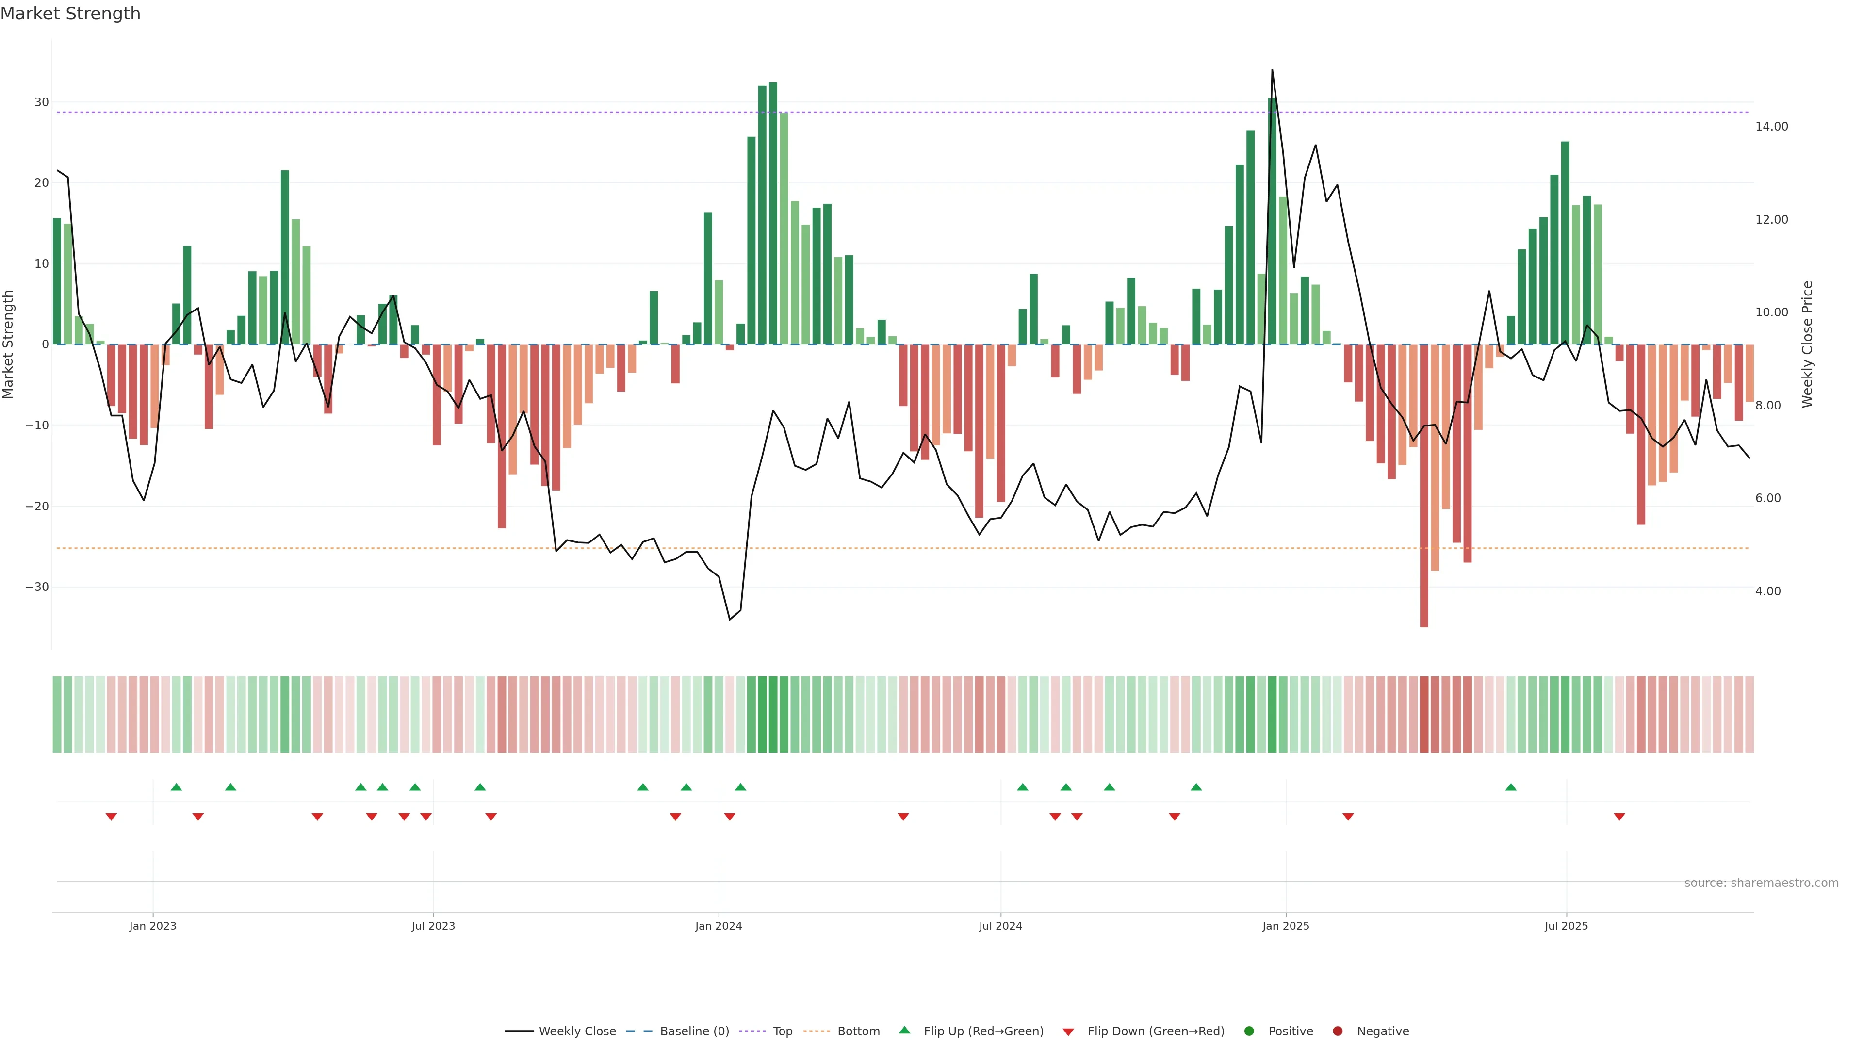Click the source: sharemaestro.com text
1863x1048 pixels.
click(1761, 883)
